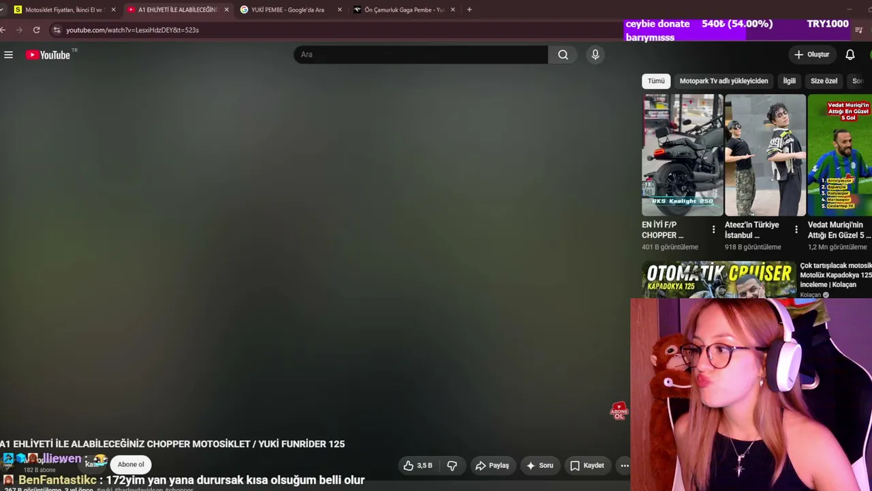This screenshot has height=491, width=872.
Task: Open Vedat Muriqi'nin Attığı En Güzel title
Action: pos(839,230)
